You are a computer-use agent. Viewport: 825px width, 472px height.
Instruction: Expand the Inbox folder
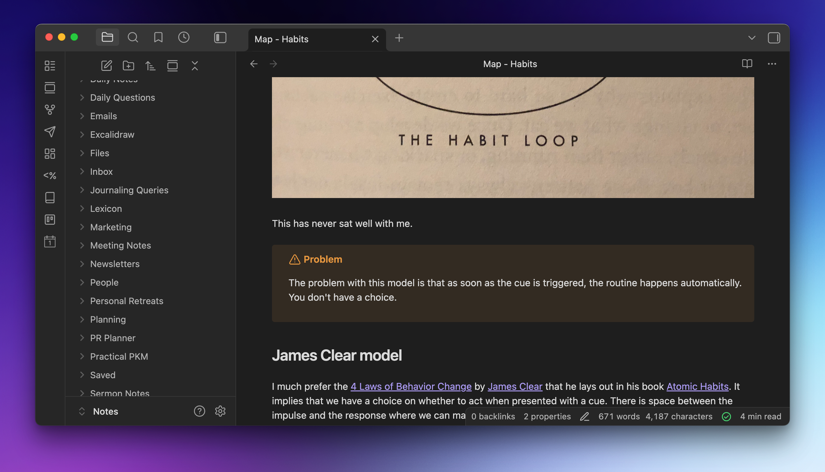(82, 172)
